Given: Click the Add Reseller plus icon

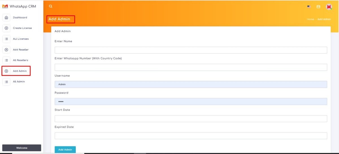Looking at the screenshot, I should [x=6, y=50].
